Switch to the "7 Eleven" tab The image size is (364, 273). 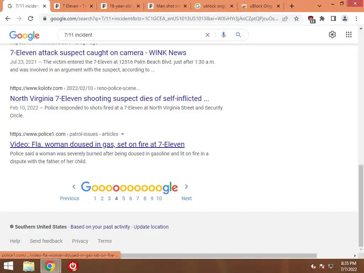pyautogui.click(x=74, y=6)
